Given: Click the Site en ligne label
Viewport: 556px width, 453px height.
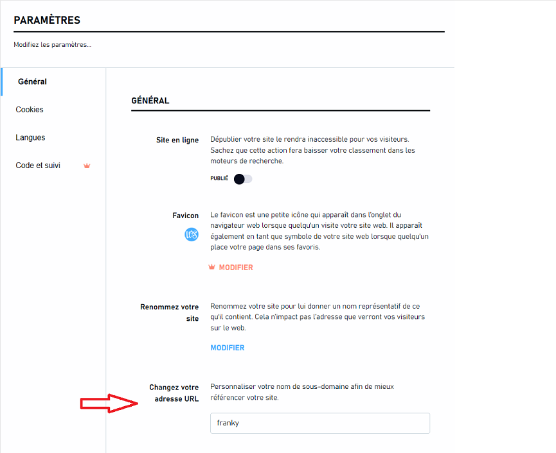Looking at the screenshot, I should tap(177, 140).
